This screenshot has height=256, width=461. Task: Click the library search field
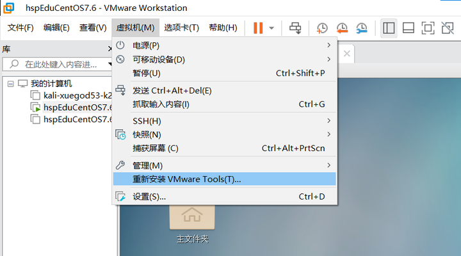[58, 64]
